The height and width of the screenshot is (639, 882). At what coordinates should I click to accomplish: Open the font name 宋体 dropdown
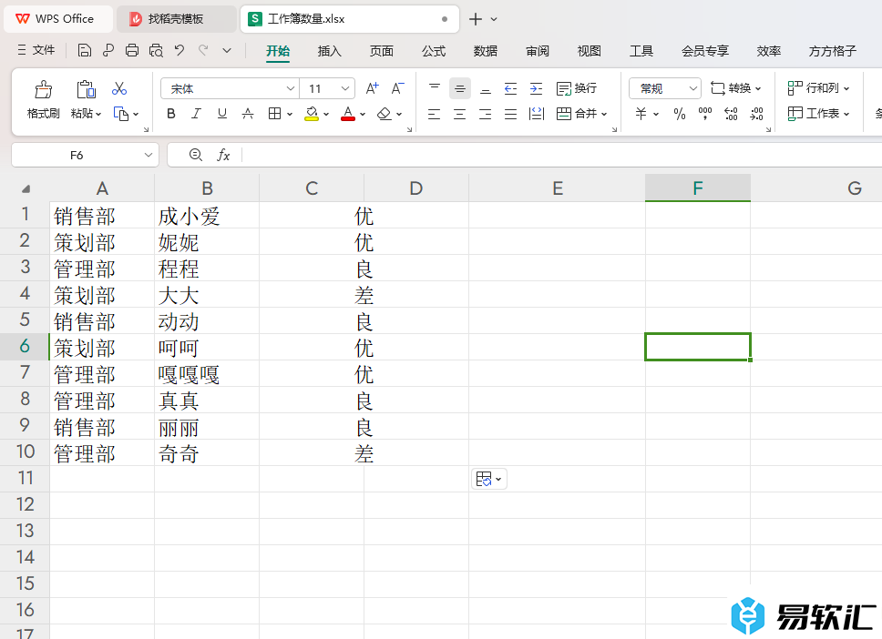[291, 88]
